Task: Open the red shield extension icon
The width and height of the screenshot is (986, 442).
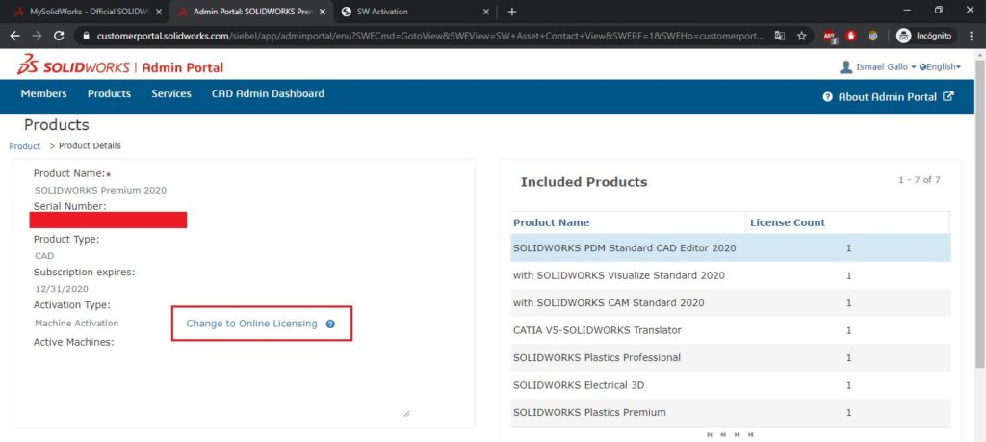Action: [851, 36]
